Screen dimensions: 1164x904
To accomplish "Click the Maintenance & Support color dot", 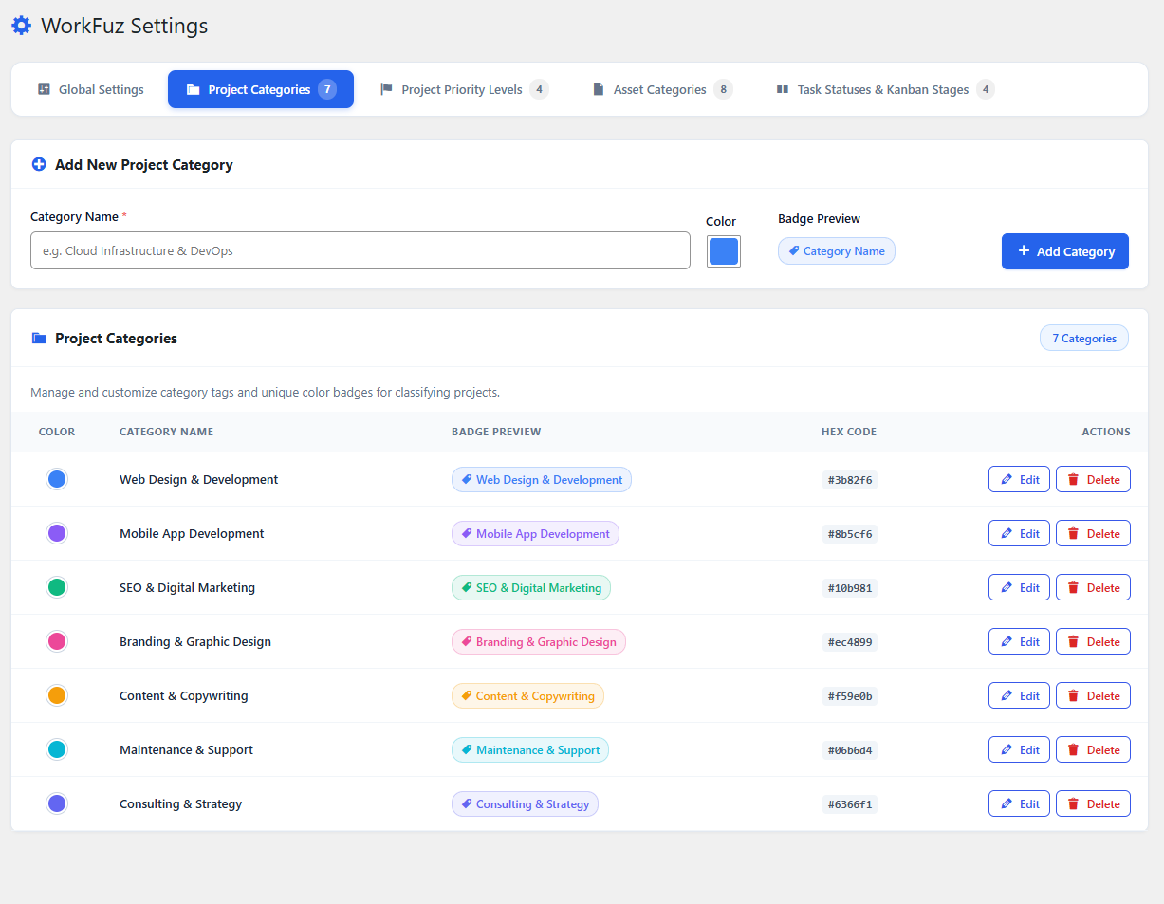I will click(57, 749).
